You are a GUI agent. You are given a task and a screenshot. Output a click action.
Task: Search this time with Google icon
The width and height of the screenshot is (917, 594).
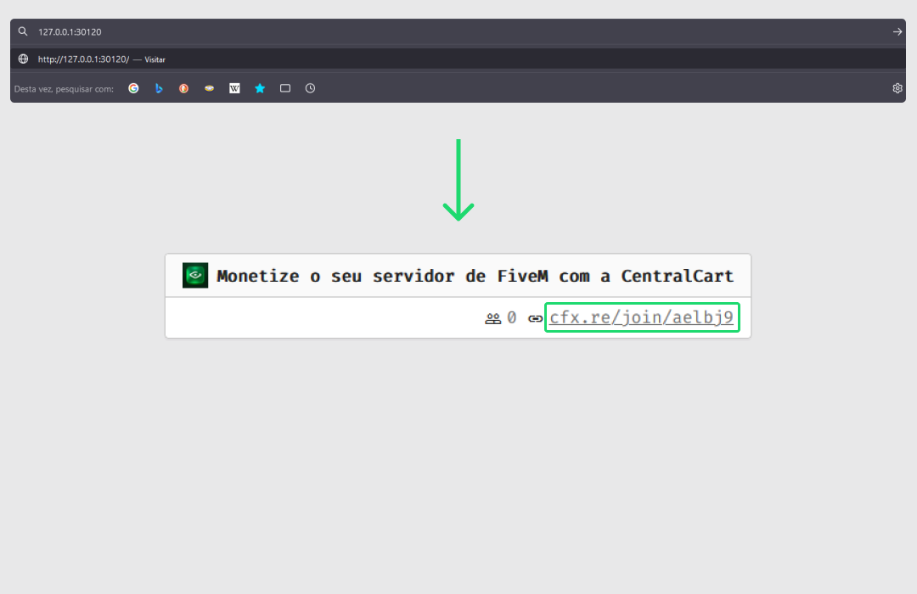pyautogui.click(x=134, y=88)
